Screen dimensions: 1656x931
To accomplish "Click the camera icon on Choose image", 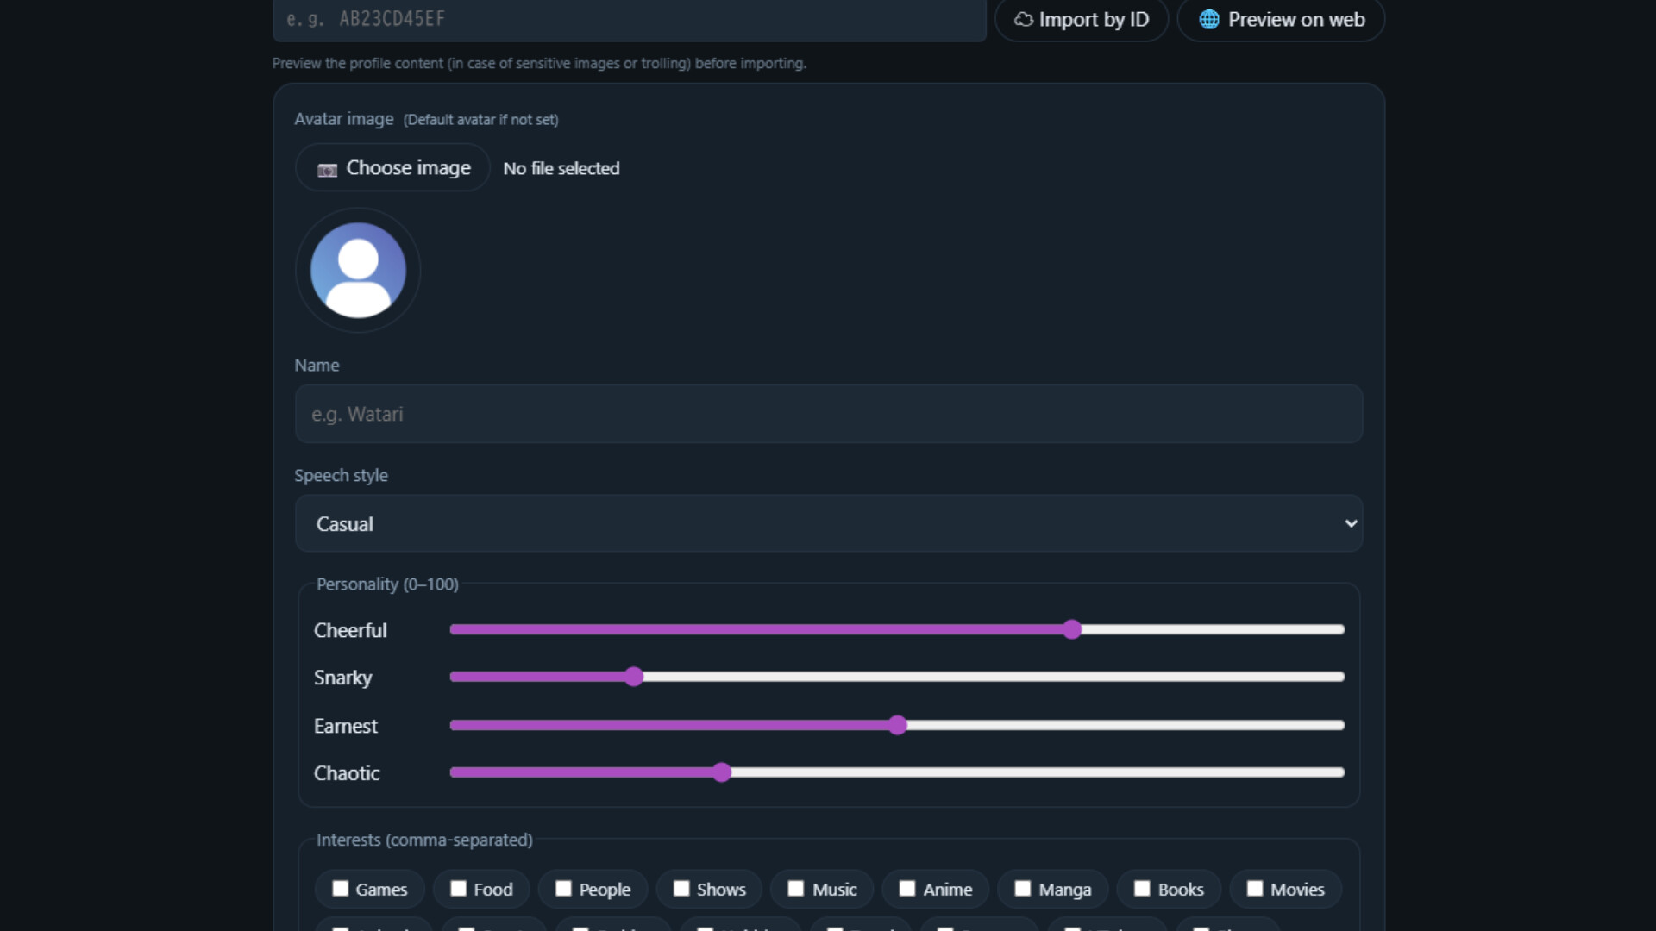I will point(327,170).
